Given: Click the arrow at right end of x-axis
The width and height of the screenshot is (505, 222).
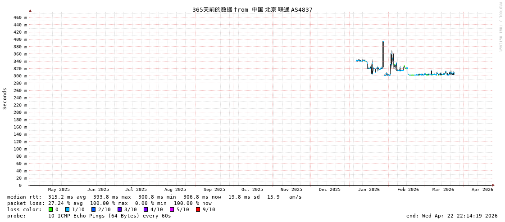Looking at the screenshot, I should (x=493, y=185).
